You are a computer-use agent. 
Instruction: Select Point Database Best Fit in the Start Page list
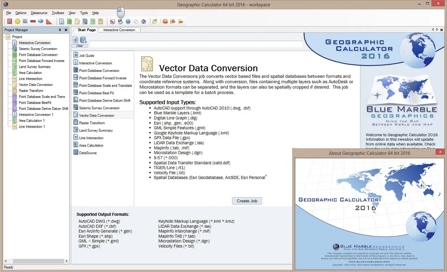click(x=96, y=93)
